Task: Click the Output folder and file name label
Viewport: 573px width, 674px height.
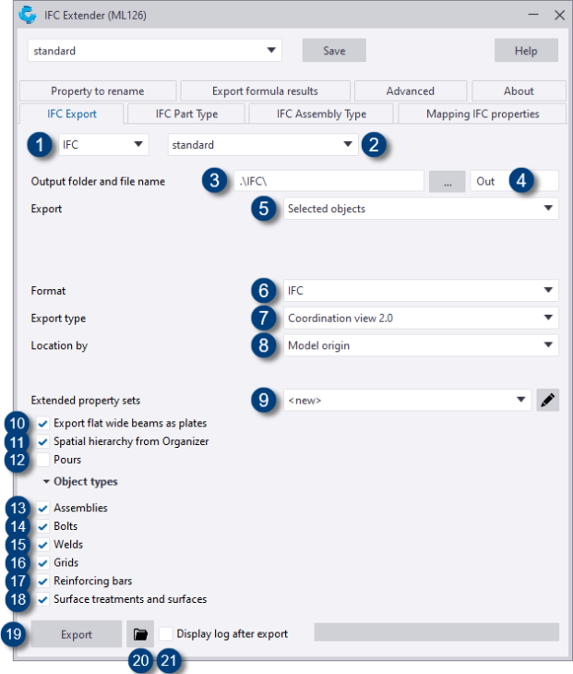Action: click(98, 181)
